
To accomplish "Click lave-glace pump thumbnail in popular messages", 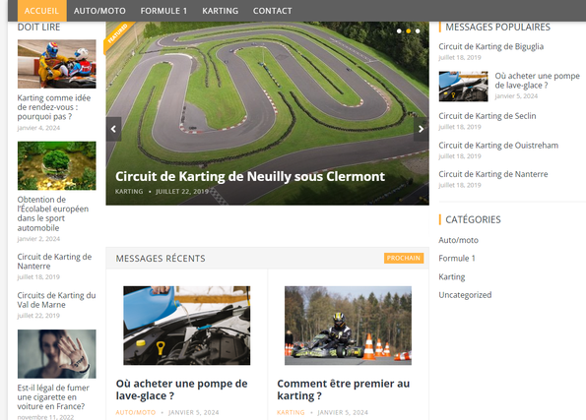I will [x=464, y=87].
